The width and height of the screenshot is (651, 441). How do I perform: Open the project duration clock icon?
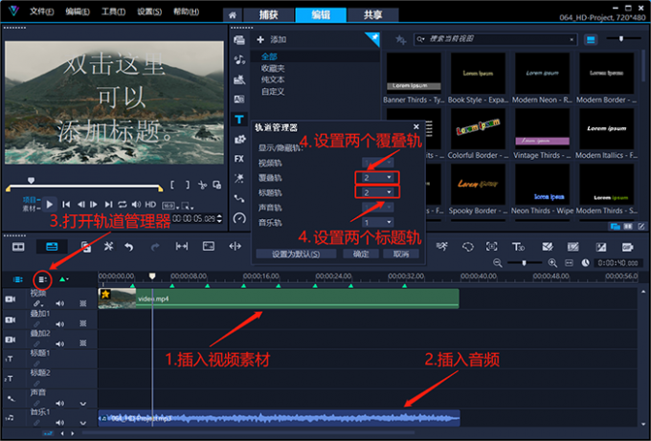click(x=585, y=263)
